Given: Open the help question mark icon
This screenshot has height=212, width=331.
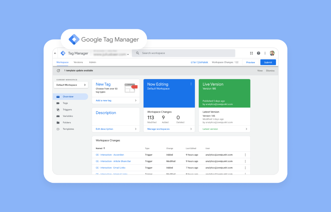Looking at the screenshot, I should [x=258, y=53].
